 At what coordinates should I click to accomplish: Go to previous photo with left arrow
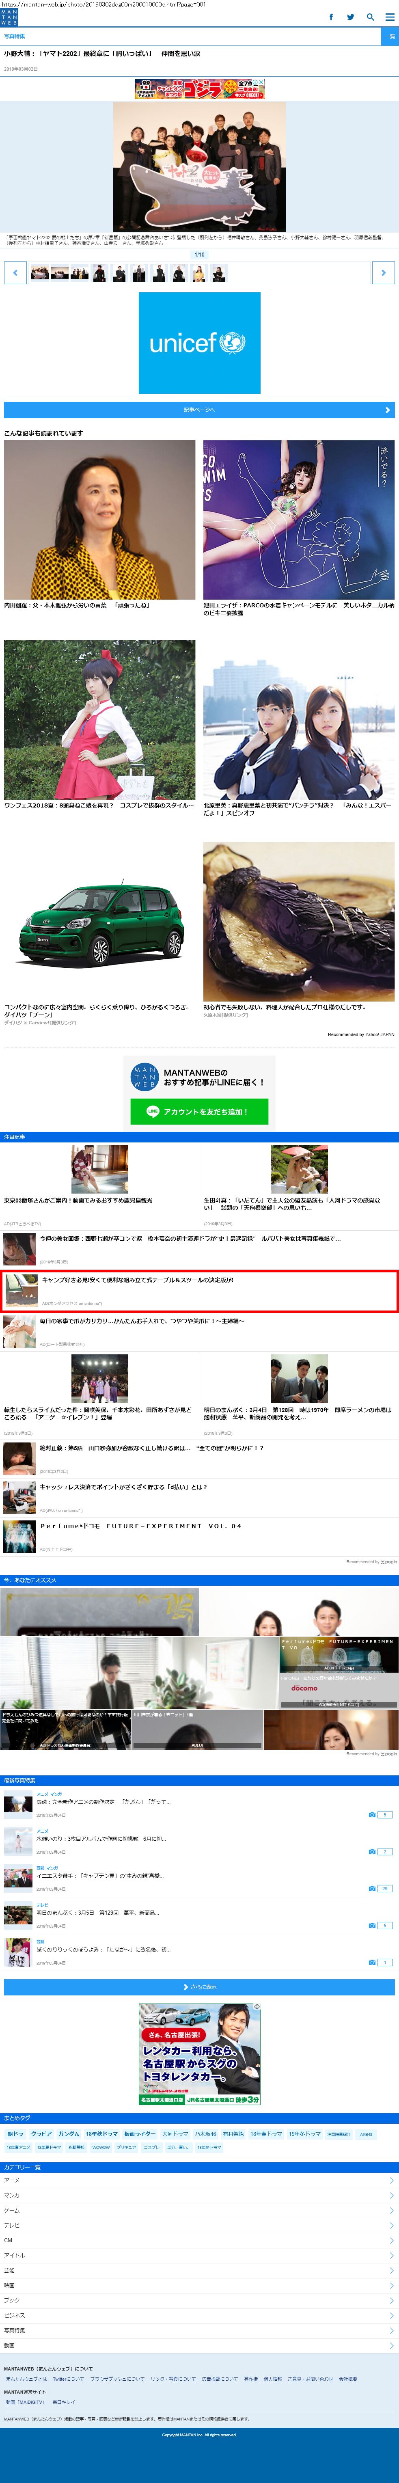click(x=15, y=273)
